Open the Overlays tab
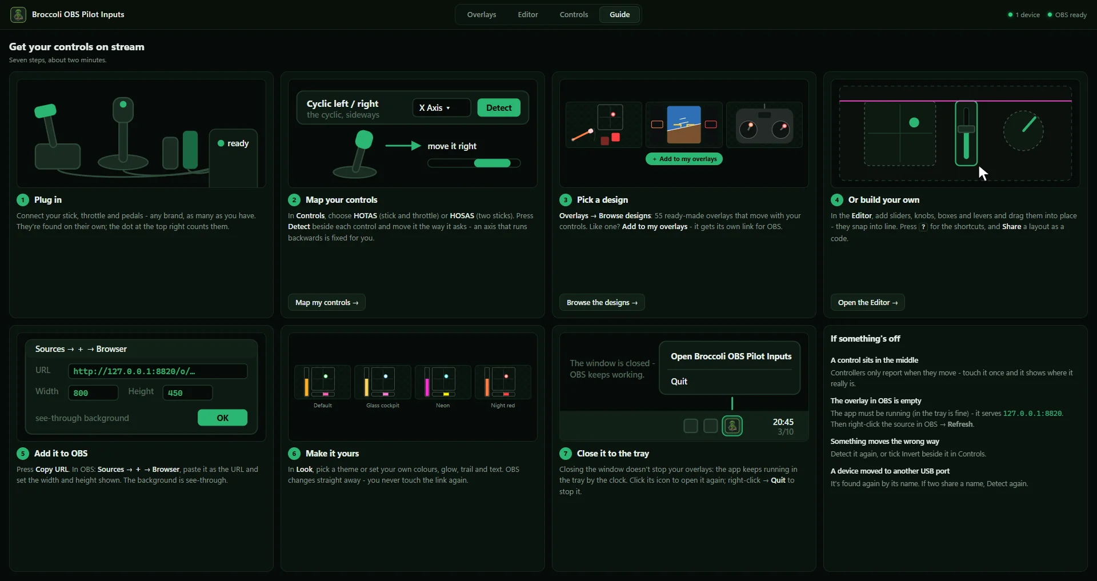This screenshot has height=581, width=1097. (x=482, y=14)
